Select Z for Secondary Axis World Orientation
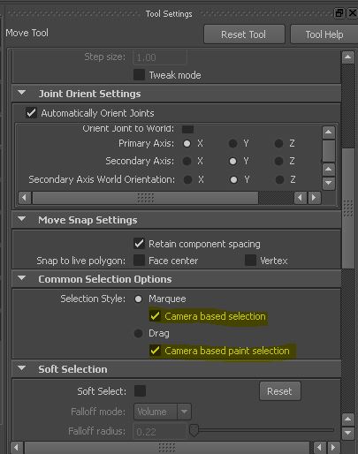The height and width of the screenshot is (454, 358). [279, 179]
